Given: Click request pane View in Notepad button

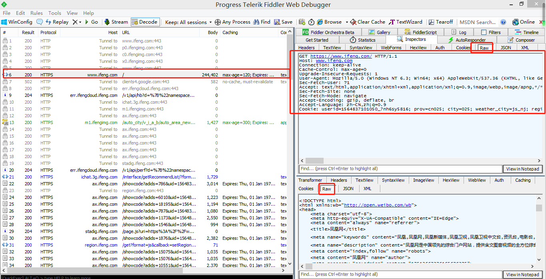Looking at the screenshot, I should tap(522, 169).
